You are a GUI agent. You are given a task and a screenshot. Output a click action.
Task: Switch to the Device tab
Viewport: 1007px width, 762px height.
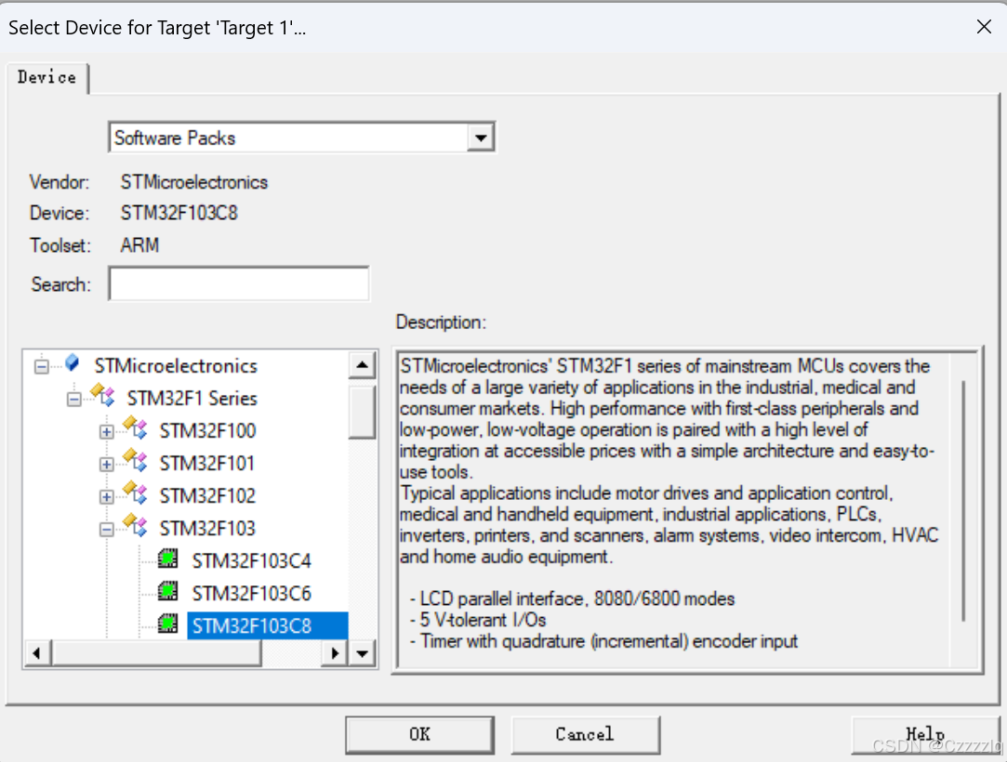point(46,78)
